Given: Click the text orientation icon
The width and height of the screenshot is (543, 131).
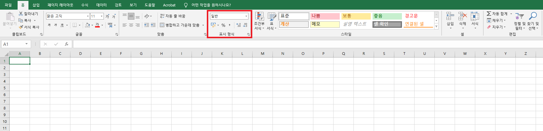Looking at the screenshot, I should 147,16.
